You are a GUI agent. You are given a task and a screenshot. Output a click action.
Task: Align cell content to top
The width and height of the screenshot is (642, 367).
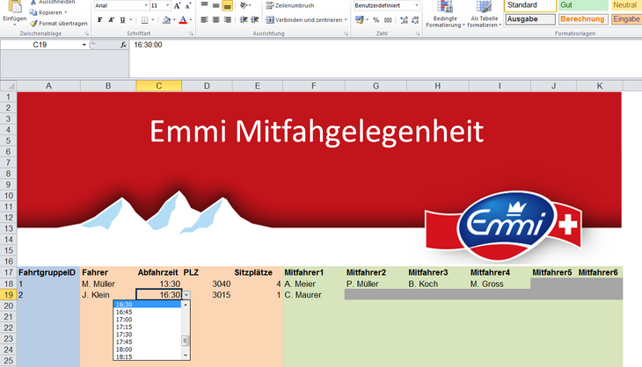click(x=204, y=5)
